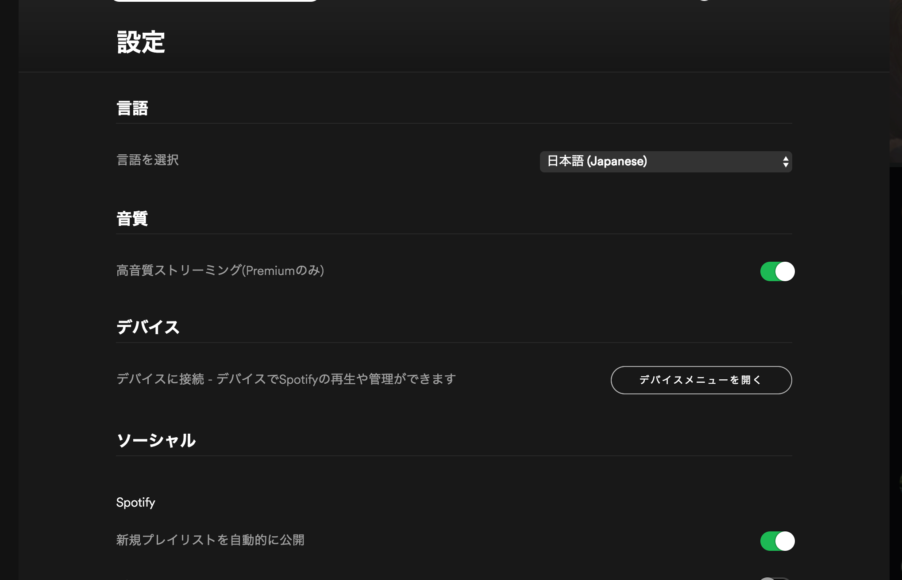Click the 新規プレイリストを自動的に公開 label
The height and width of the screenshot is (580, 902).
coord(210,540)
